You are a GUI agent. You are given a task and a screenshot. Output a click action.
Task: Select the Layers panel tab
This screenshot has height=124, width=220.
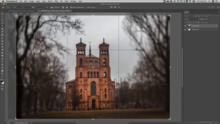pyautogui.click(x=186, y=12)
